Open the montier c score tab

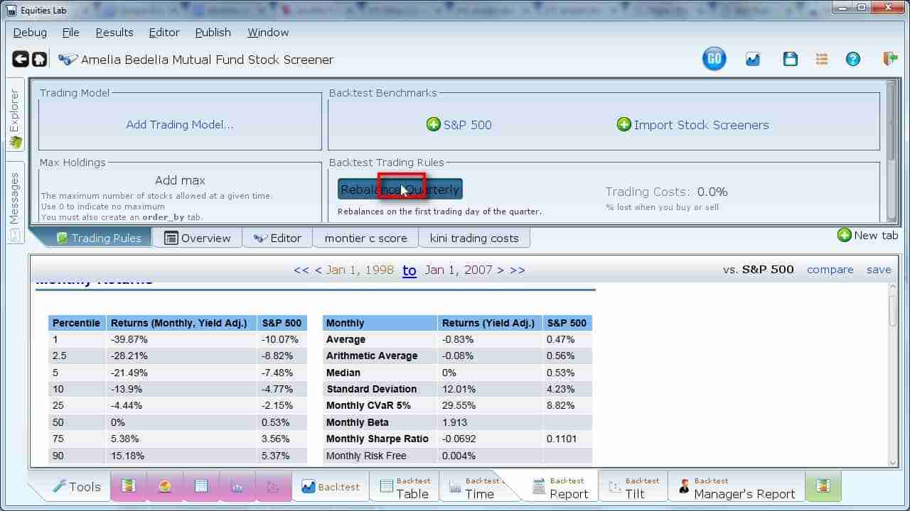(365, 238)
